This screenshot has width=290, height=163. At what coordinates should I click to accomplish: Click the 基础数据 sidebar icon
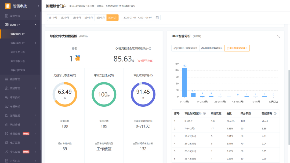(7, 115)
